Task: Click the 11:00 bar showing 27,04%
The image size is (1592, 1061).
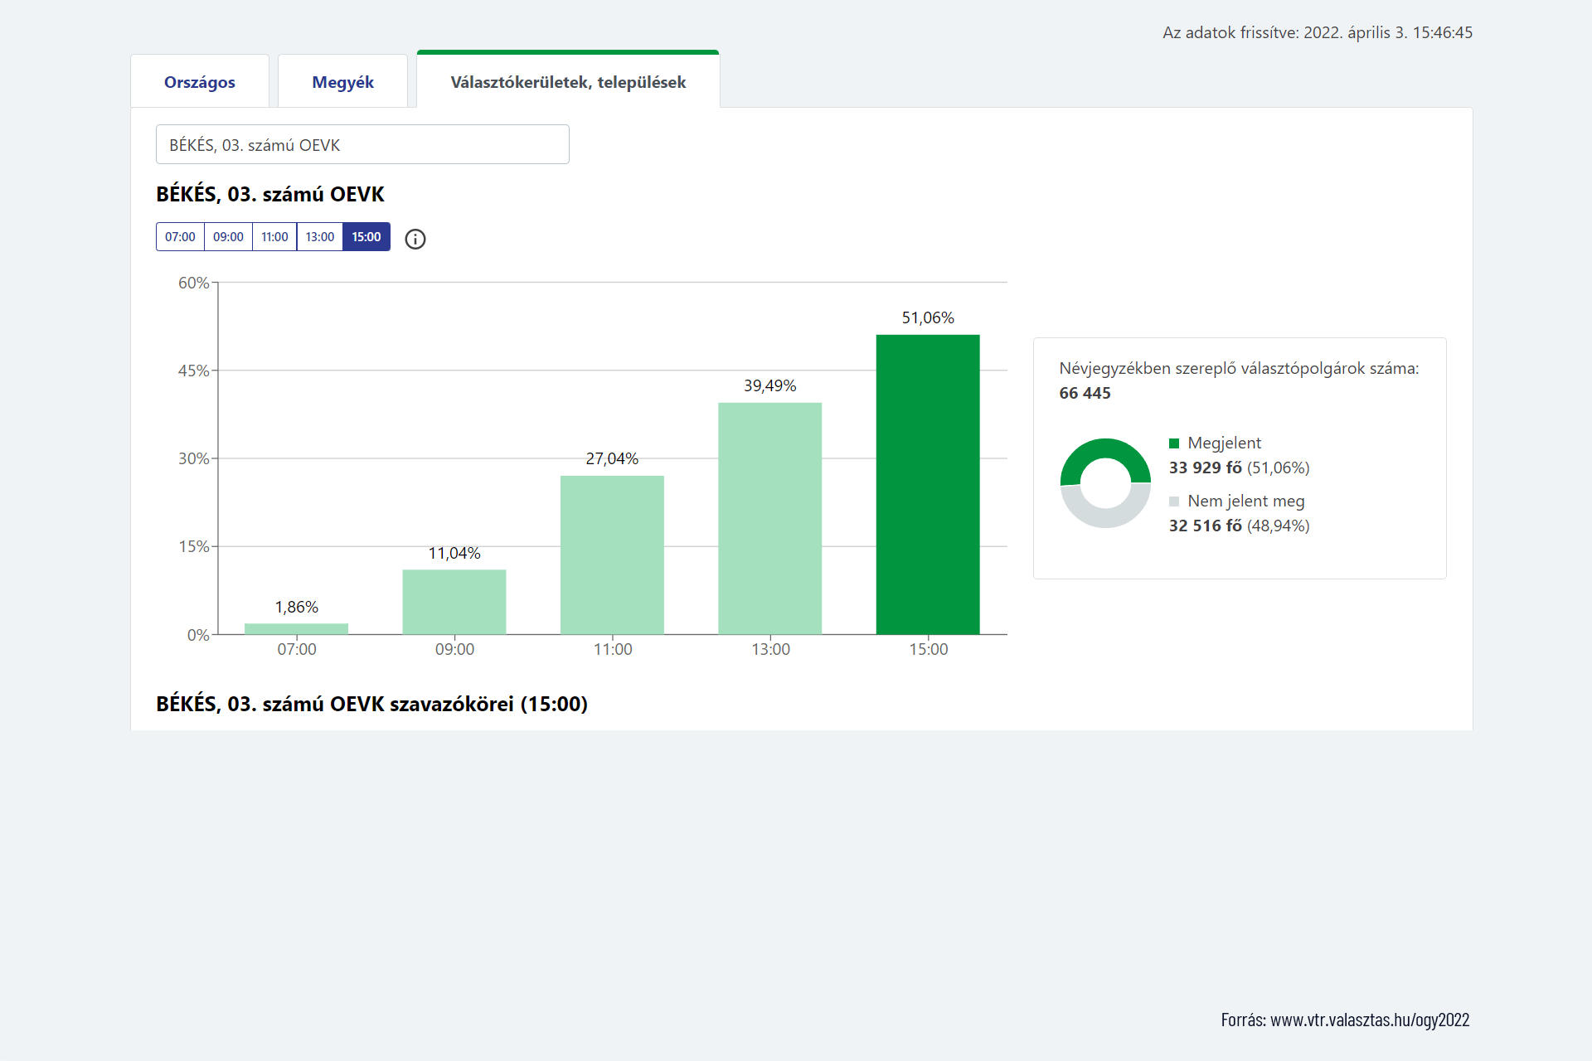Action: (612, 555)
